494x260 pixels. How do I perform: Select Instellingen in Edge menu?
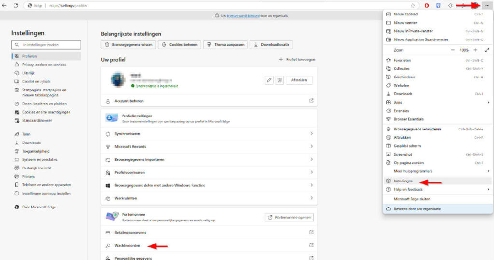[438, 181]
